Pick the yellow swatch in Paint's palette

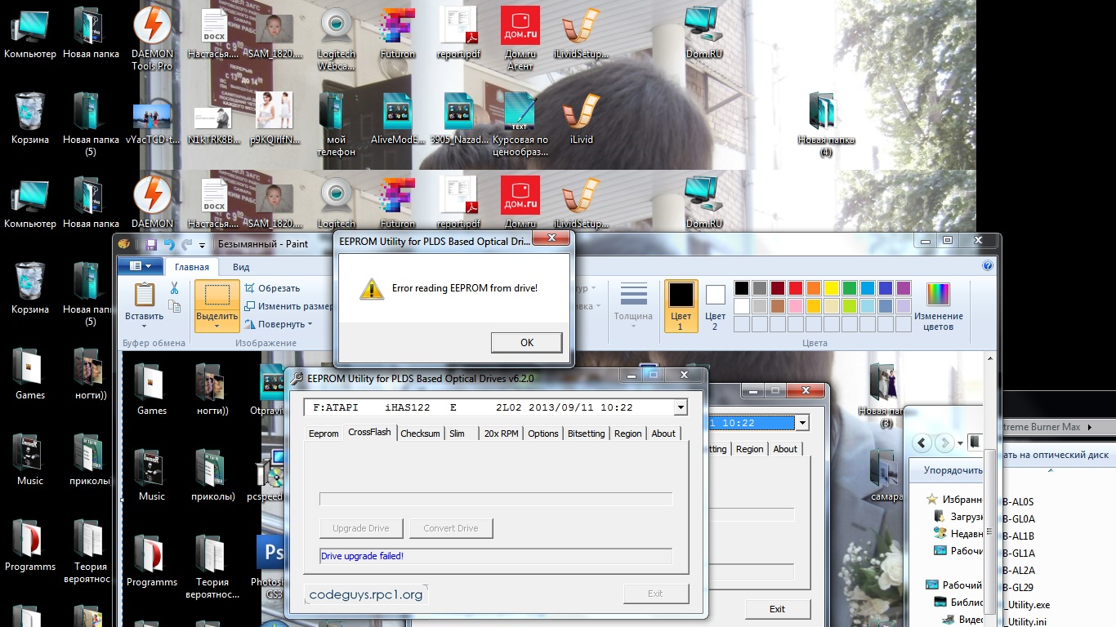tap(831, 288)
